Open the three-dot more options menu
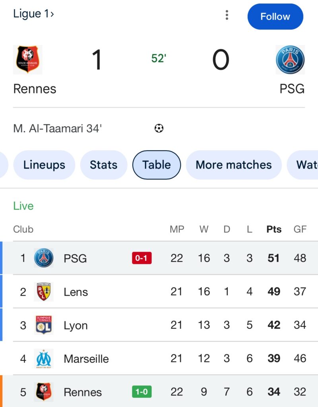The image size is (318, 407). coord(227,15)
